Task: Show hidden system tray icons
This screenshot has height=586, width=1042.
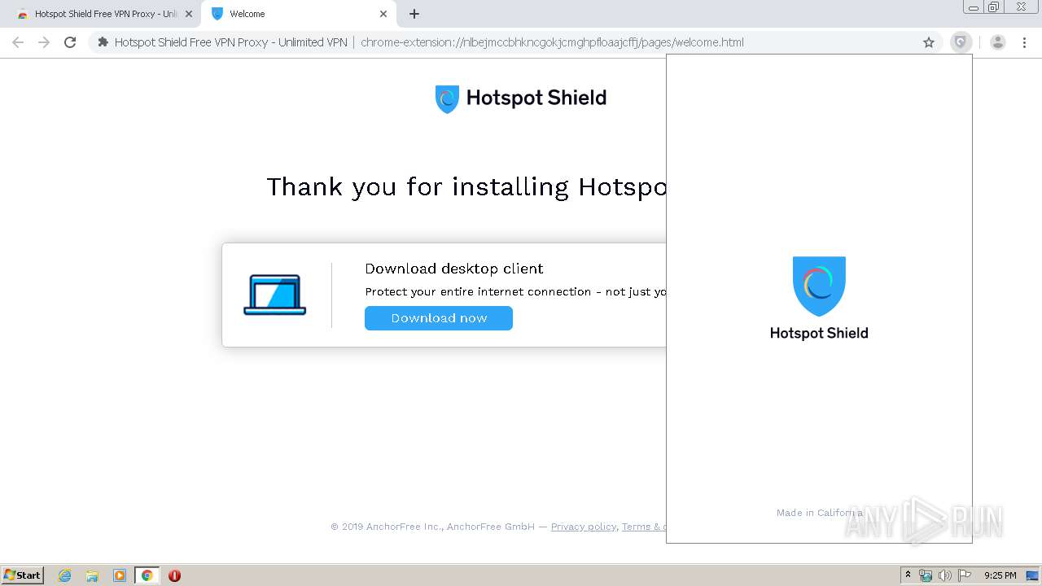Action: pyautogui.click(x=908, y=575)
